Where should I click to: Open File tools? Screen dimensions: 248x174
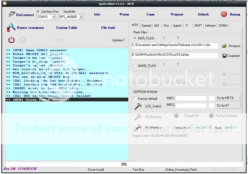(x=108, y=27)
